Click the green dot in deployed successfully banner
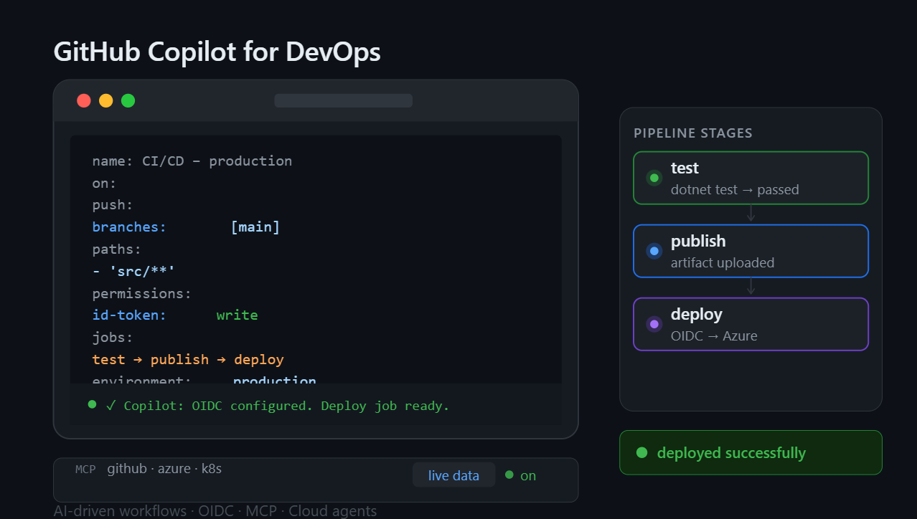917x519 pixels. click(641, 452)
